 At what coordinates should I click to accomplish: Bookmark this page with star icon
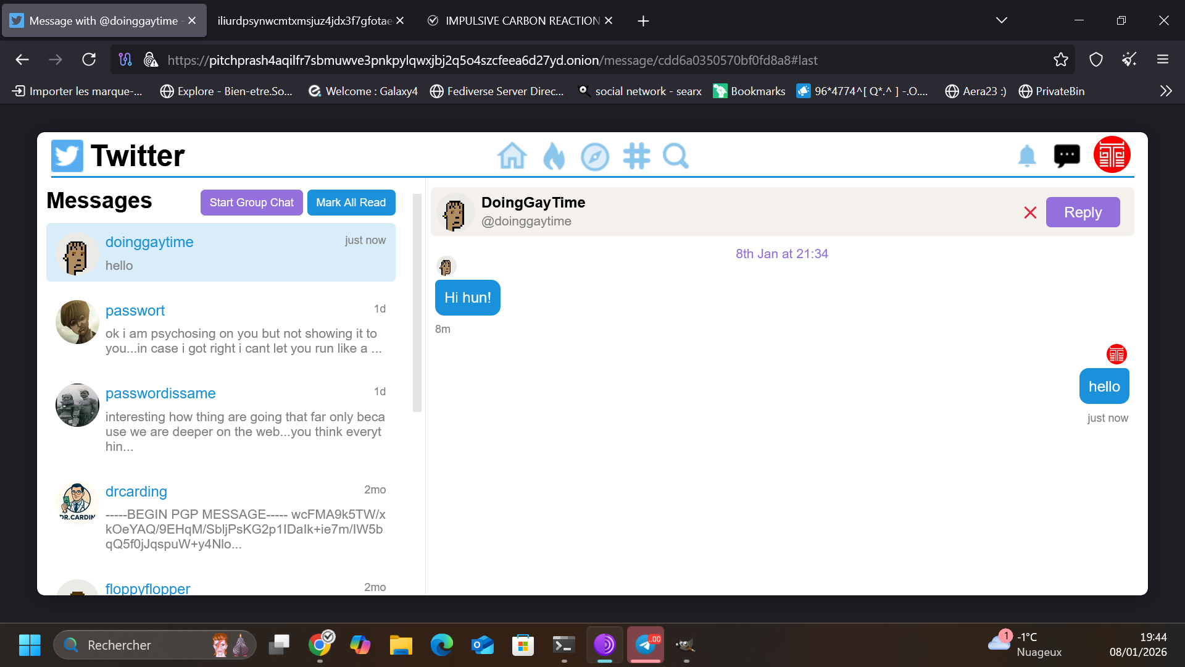[1060, 60]
